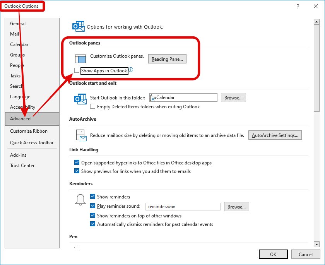Click the Link Handling section heading

(84, 150)
